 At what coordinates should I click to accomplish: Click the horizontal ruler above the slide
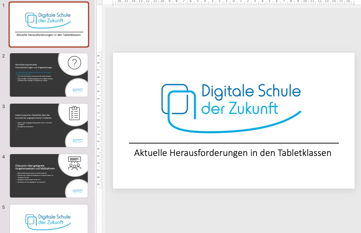[233, 2]
